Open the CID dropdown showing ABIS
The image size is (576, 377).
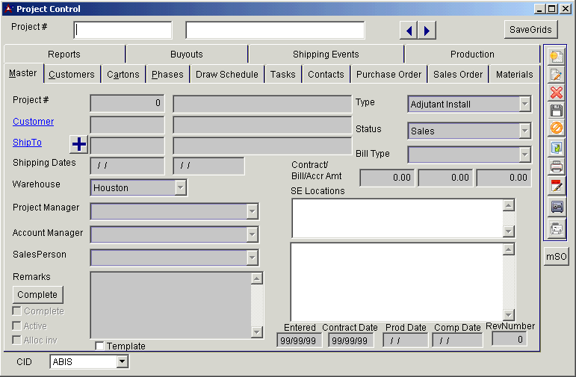click(x=123, y=362)
